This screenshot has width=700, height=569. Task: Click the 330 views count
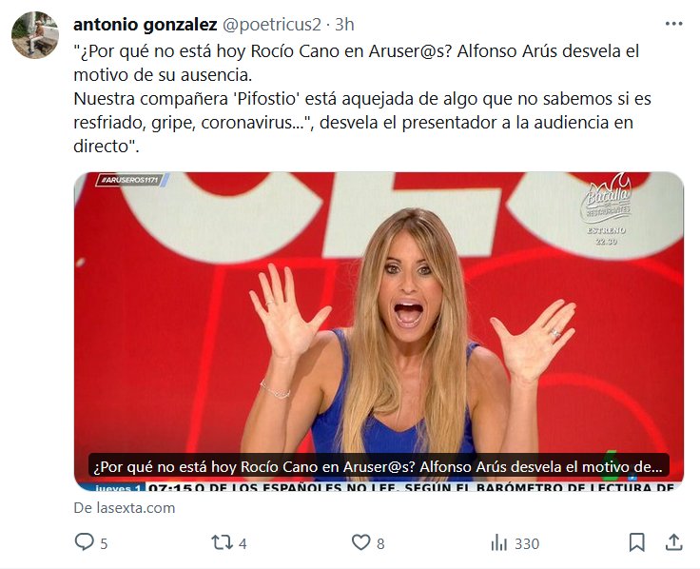tap(527, 543)
